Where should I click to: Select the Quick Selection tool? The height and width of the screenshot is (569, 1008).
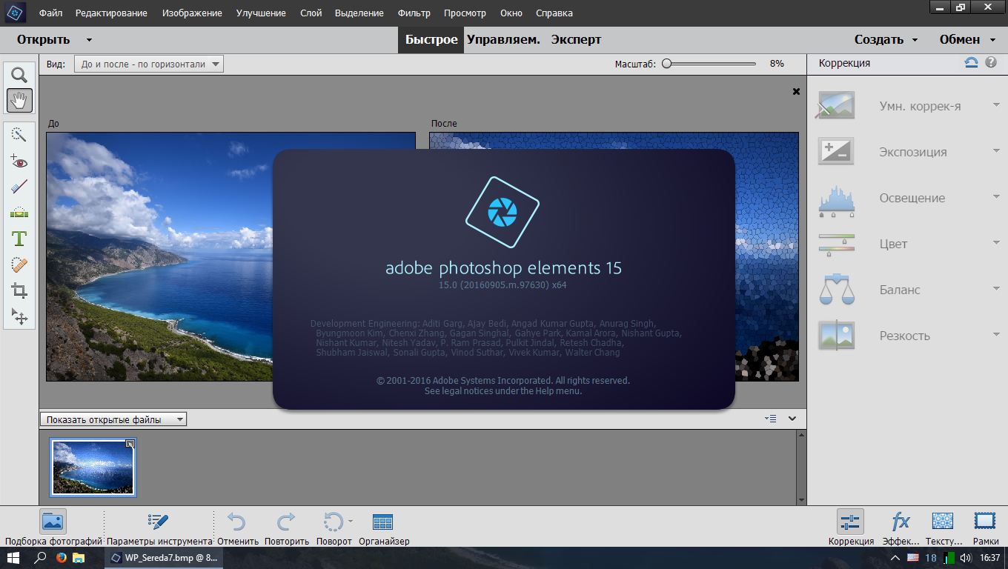tap(19, 134)
